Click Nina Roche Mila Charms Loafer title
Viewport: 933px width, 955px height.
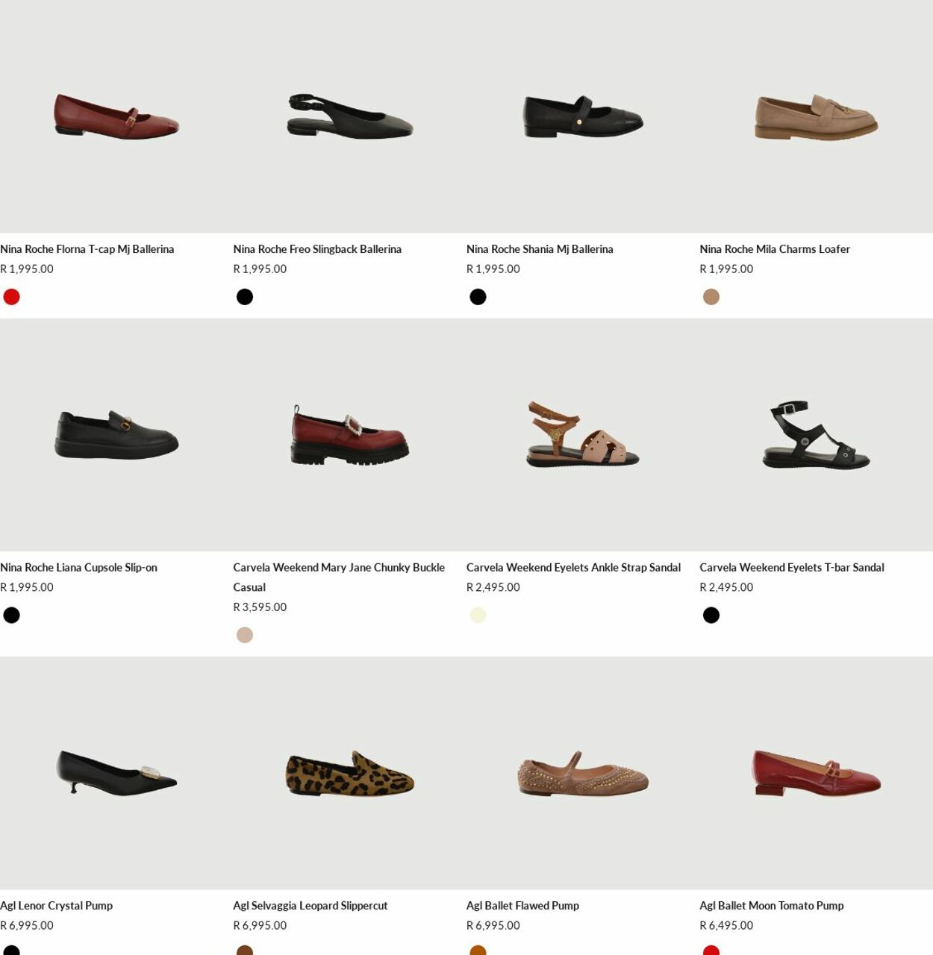click(775, 249)
